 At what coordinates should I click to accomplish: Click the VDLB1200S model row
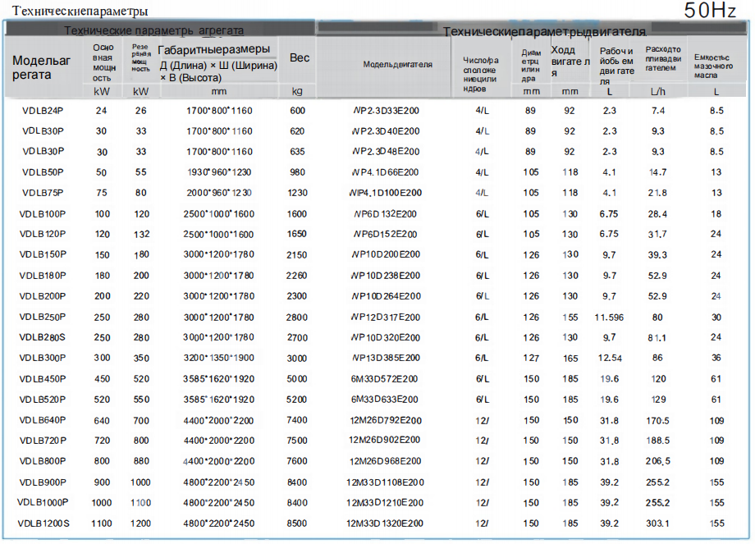43,523
